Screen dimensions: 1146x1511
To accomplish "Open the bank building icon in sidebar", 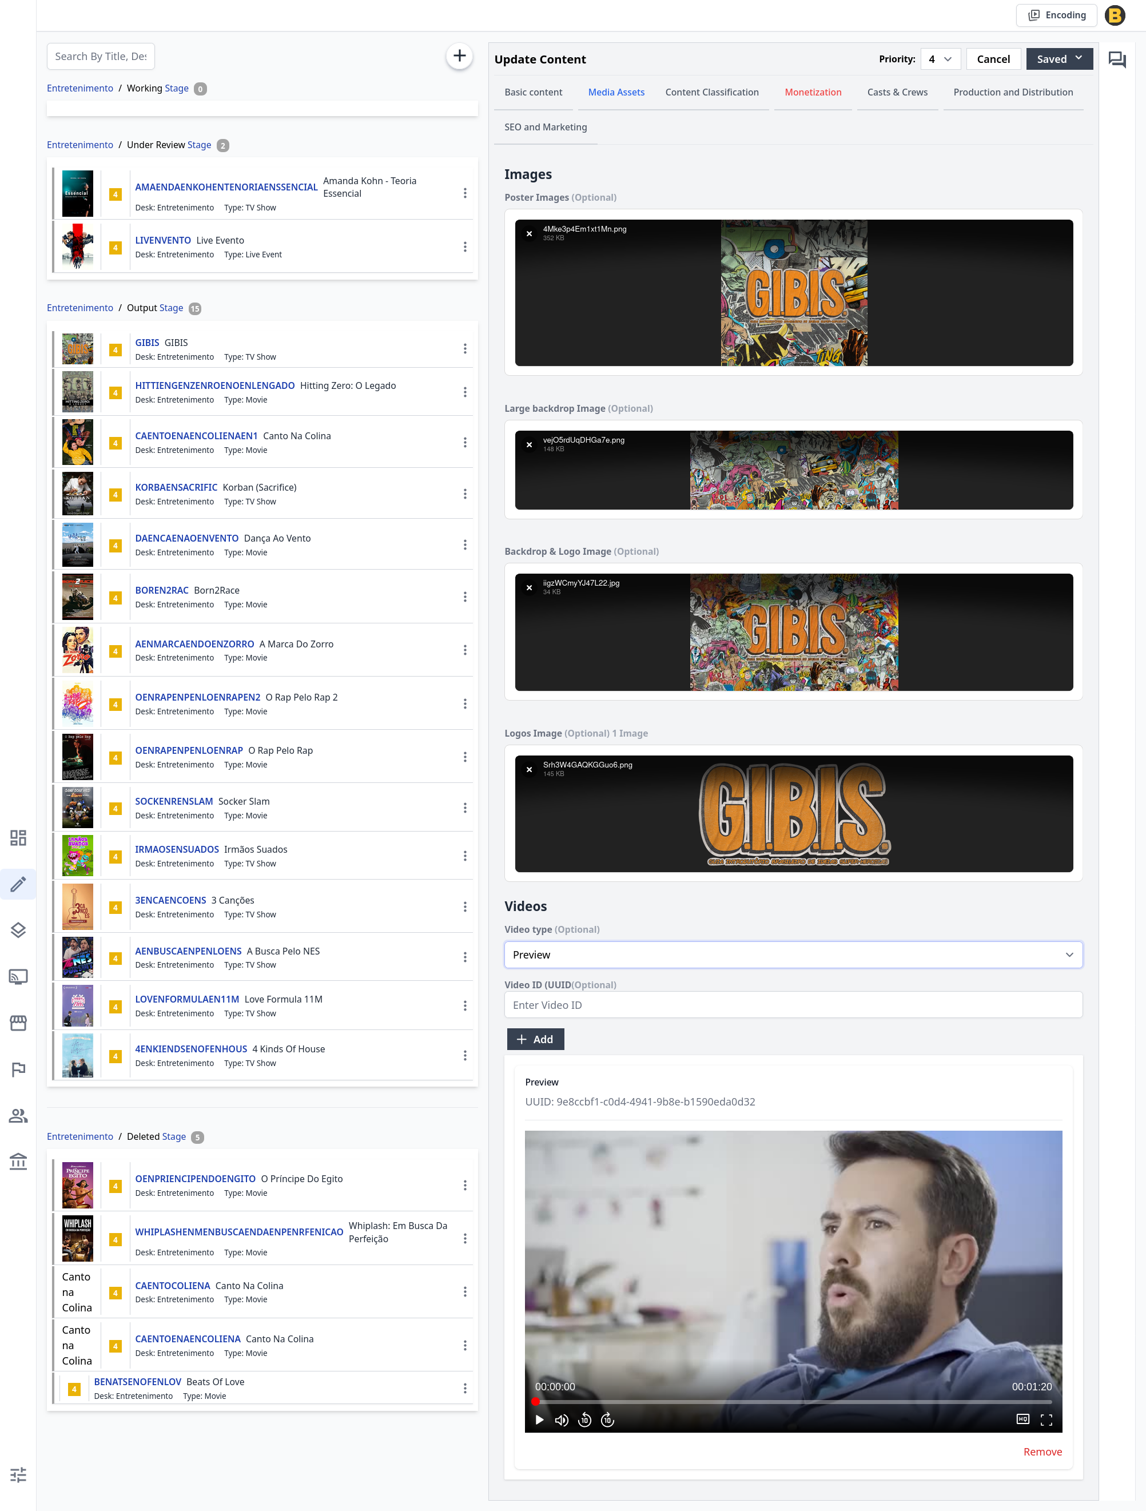I will [18, 1161].
